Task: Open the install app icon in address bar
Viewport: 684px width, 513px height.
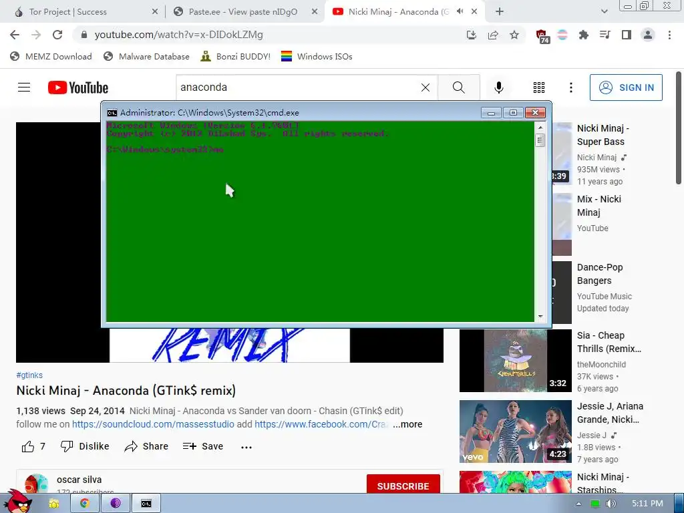Action: pyautogui.click(x=471, y=35)
